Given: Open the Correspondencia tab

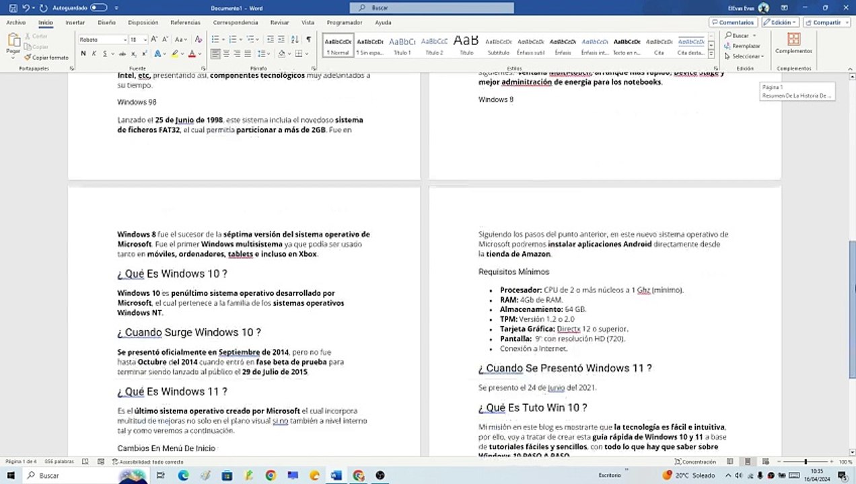Looking at the screenshot, I should pos(236,22).
